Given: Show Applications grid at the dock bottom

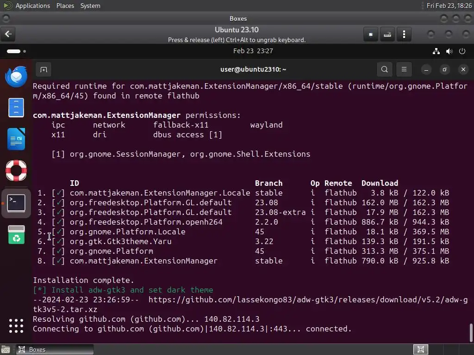Looking at the screenshot, I should click(x=16, y=326).
